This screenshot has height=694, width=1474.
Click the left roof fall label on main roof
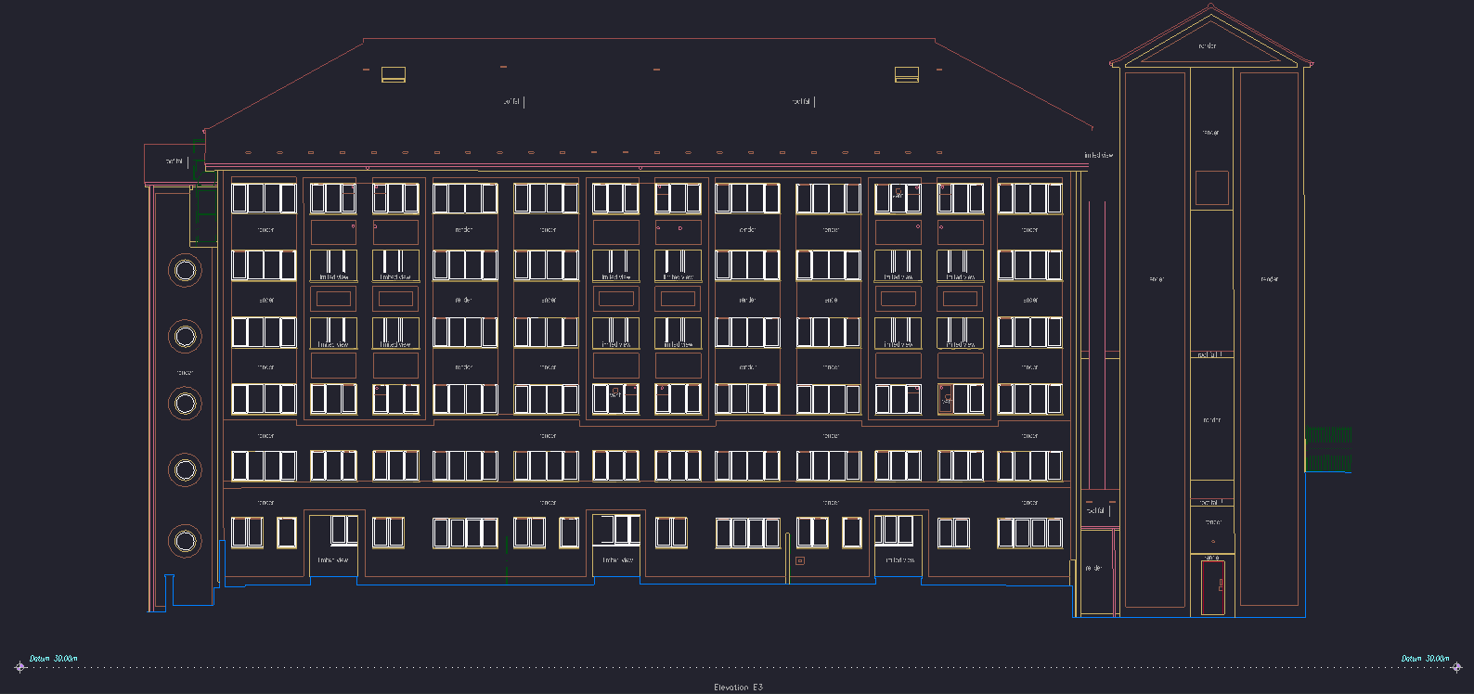(x=511, y=101)
